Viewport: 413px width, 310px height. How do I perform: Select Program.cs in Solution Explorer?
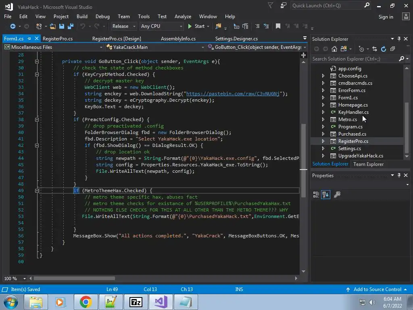pyautogui.click(x=350, y=126)
